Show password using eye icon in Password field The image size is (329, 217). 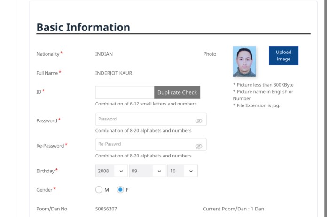click(x=198, y=120)
